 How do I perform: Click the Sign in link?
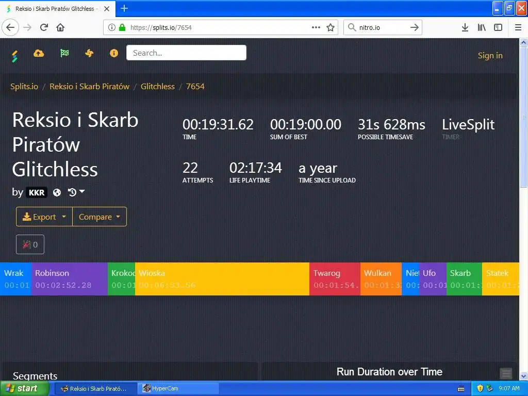click(x=490, y=56)
